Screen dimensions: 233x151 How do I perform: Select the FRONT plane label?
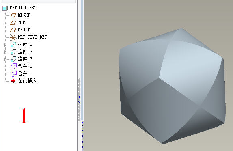[x=24, y=30]
